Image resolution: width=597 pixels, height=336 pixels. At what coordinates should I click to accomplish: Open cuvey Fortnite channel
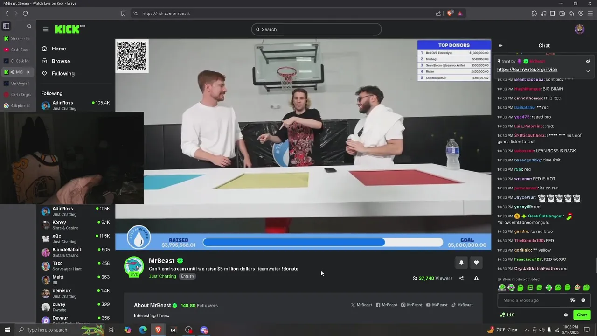click(x=76, y=307)
